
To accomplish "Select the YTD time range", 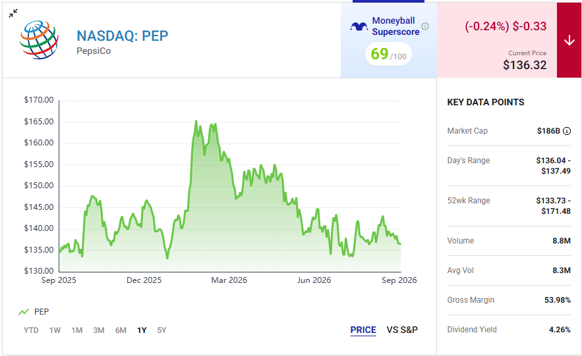I will 31,330.
